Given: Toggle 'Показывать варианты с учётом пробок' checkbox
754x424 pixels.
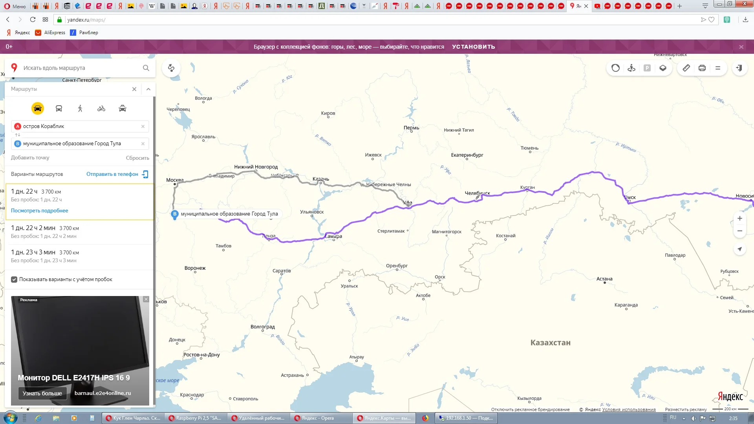Looking at the screenshot, I should pos(14,280).
